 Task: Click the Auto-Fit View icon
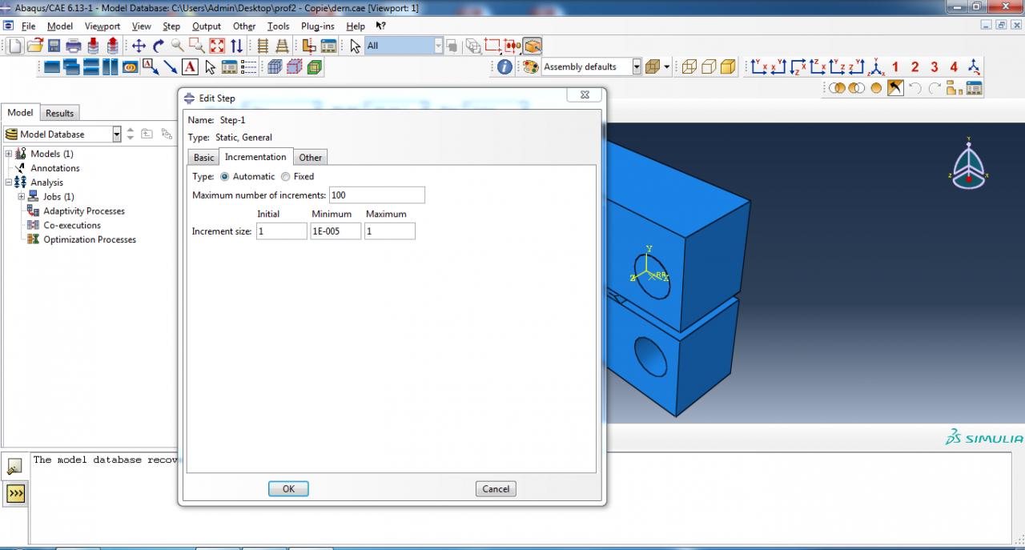tap(217, 46)
